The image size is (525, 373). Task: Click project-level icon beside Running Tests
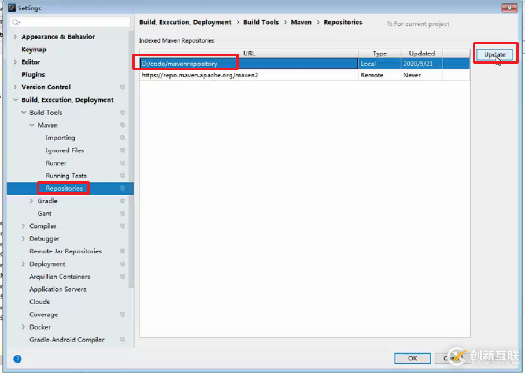coord(123,176)
